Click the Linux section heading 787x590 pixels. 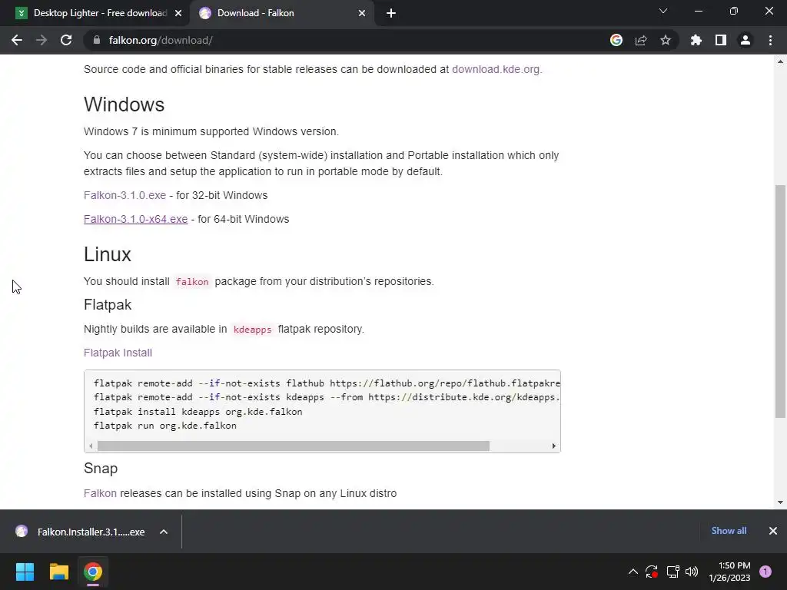(x=108, y=254)
